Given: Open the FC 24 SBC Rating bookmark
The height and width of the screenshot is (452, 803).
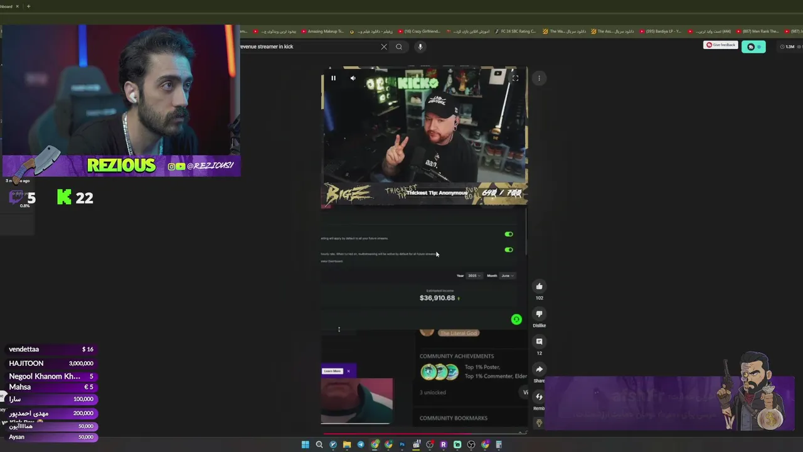Looking at the screenshot, I should [x=515, y=31].
